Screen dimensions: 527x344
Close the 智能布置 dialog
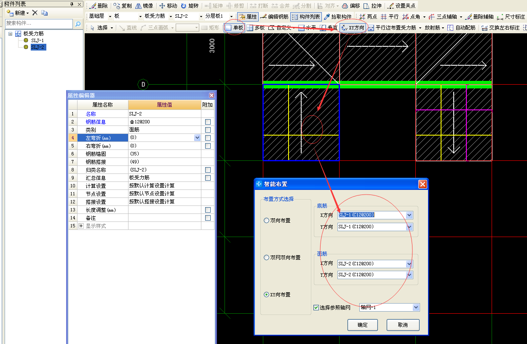coord(423,184)
